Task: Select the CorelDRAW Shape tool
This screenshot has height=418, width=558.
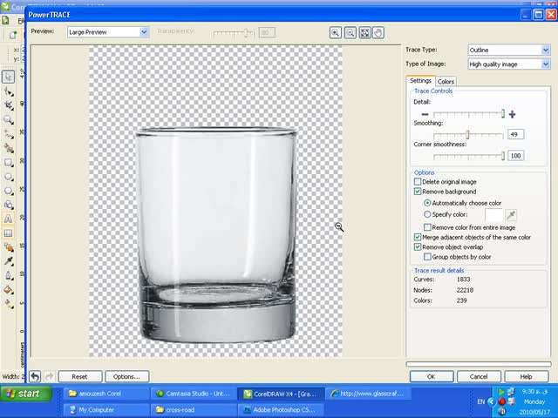Action: pos(8,91)
